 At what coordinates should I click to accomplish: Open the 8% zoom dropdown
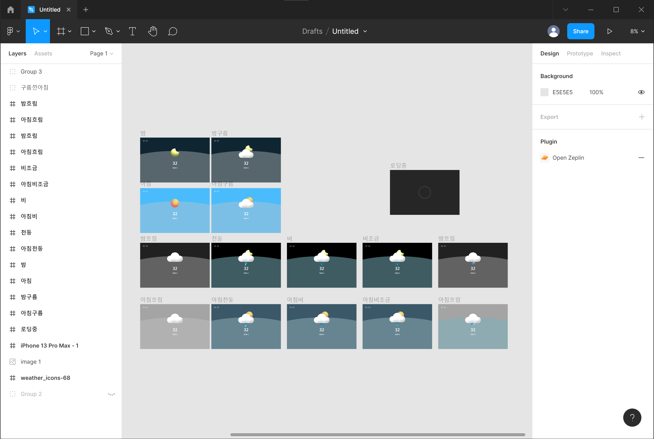(x=637, y=31)
